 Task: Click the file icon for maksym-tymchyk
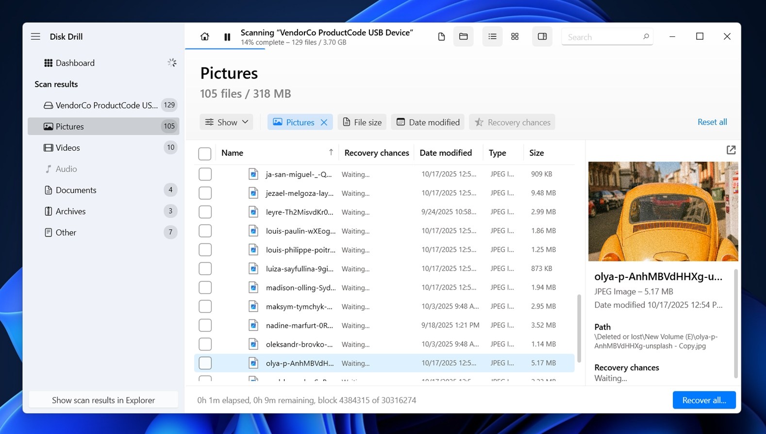(x=253, y=306)
